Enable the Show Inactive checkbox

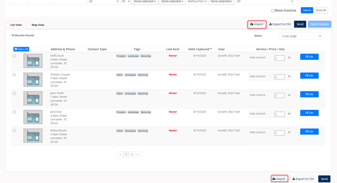(x=273, y=11)
